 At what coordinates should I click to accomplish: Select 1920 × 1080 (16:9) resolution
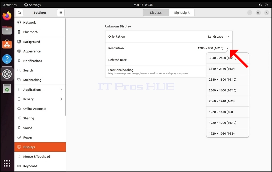[228, 133]
